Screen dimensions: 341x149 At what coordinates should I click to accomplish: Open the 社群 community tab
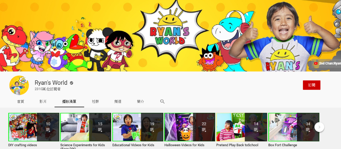[x=95, y=101]
